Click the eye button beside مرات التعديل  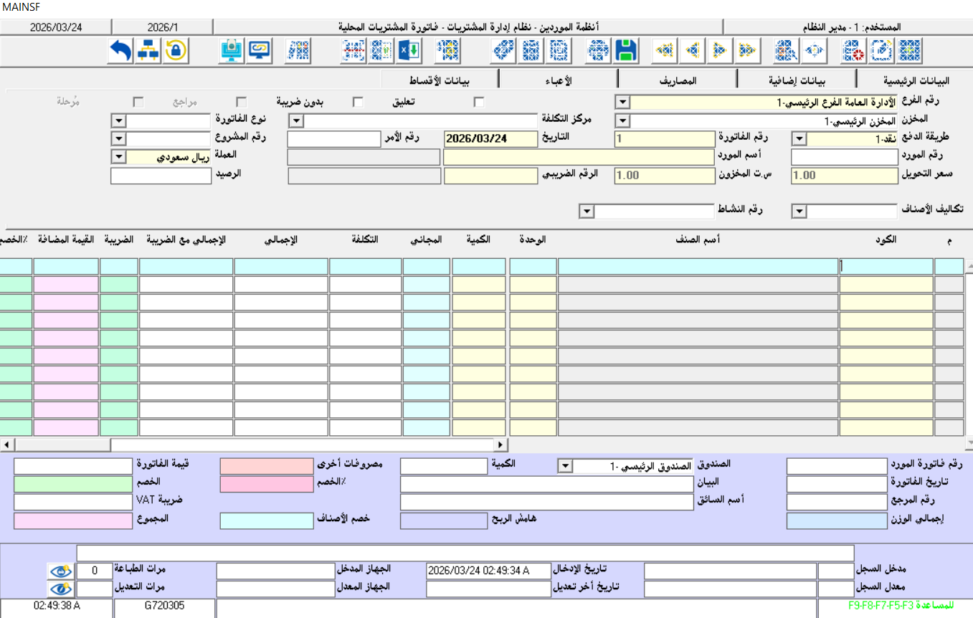60,589
